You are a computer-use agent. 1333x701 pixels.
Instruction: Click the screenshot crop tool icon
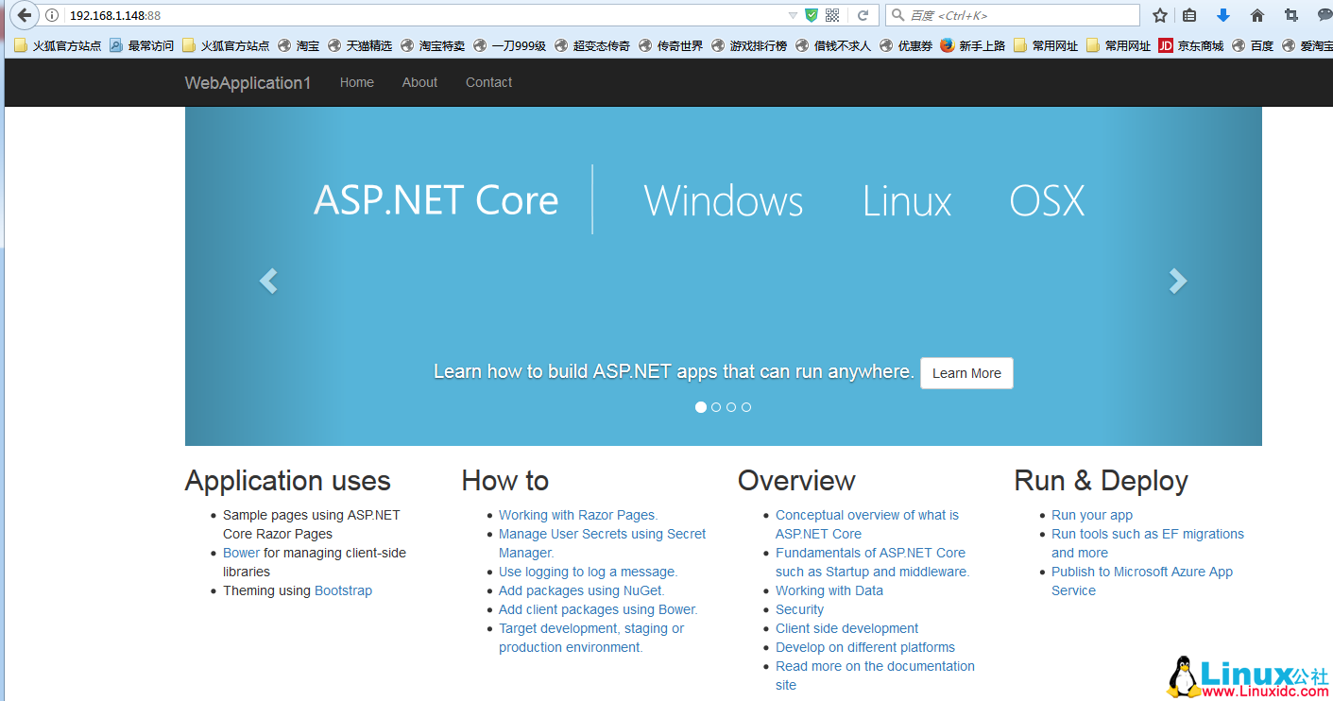(1291, 15)
